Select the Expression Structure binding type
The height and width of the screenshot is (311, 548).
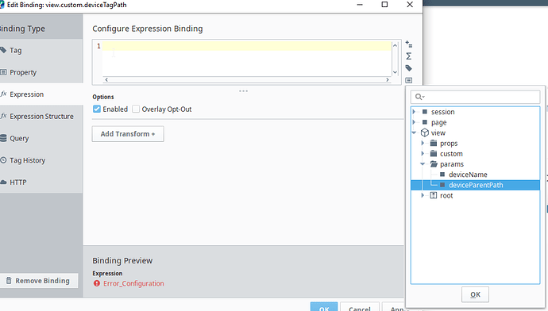pyautogui.click(x=41, y=117)
